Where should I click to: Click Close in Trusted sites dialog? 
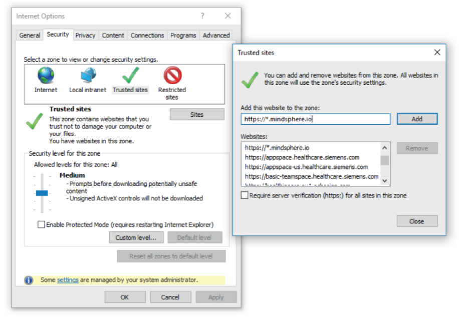417,221
